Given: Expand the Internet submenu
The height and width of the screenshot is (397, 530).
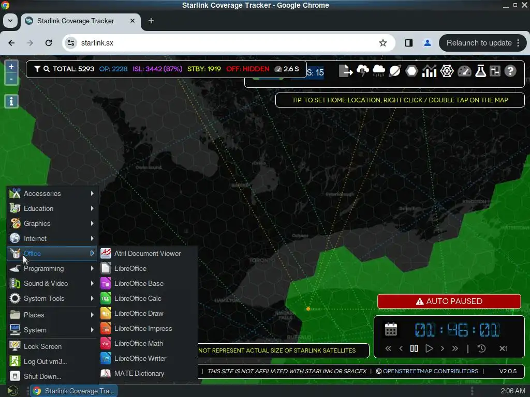Looking at the screenshot, I should [x=52, y=238].
